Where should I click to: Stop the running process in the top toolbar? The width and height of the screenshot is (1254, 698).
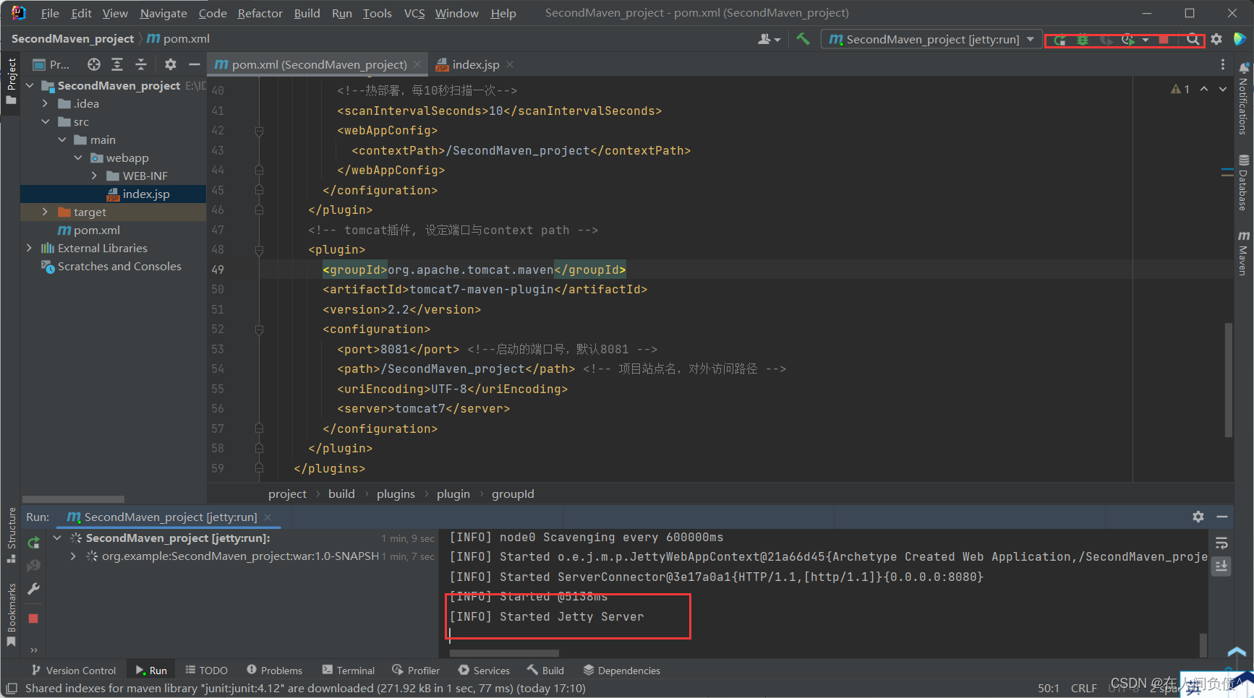[x=1164, y=40]
